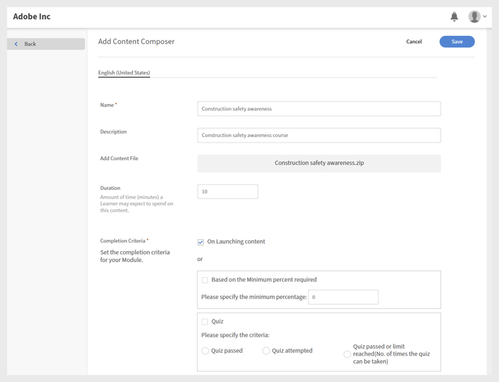This screenshot has width=499, height=382.
Task: Edit the Name input field
Action: [319, 109]
